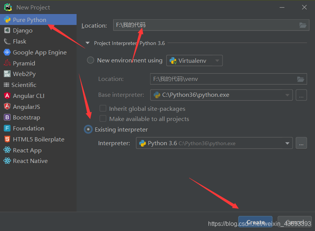Collapse the Project Interpreter section
The height and width of the screenshot is (231, 315).
pos(88,43)
